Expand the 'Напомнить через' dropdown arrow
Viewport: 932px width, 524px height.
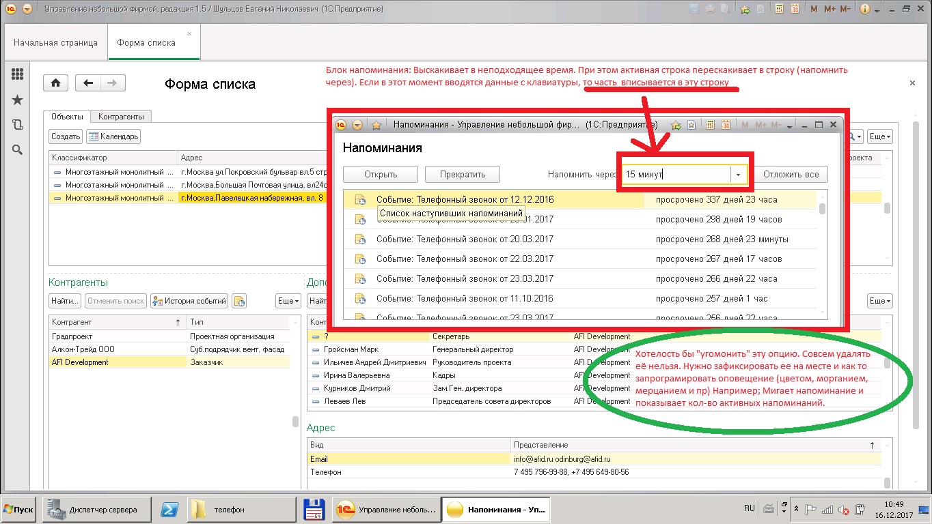[x=738, y=175]
